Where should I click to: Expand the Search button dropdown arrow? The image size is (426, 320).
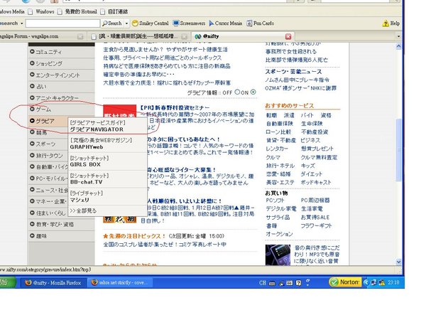128,23
